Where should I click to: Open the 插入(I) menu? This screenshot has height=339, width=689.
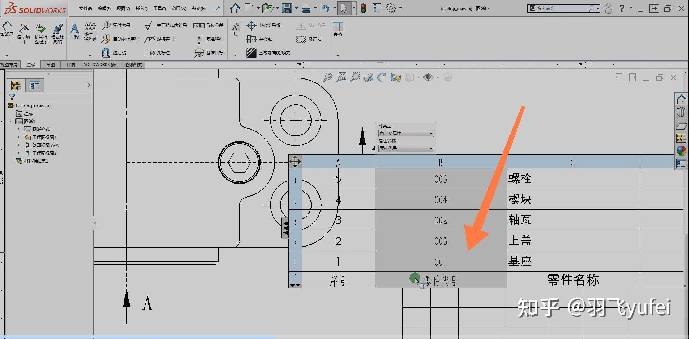(x=141, y=8)
